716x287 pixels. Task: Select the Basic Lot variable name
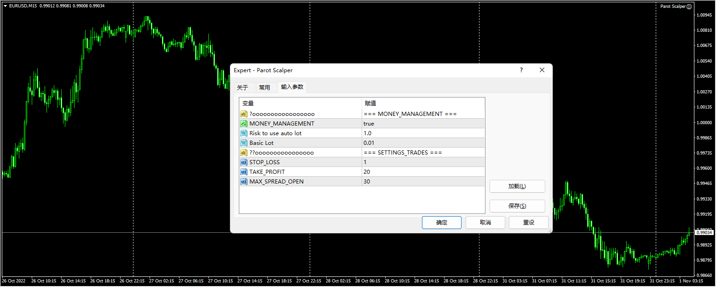261,143
